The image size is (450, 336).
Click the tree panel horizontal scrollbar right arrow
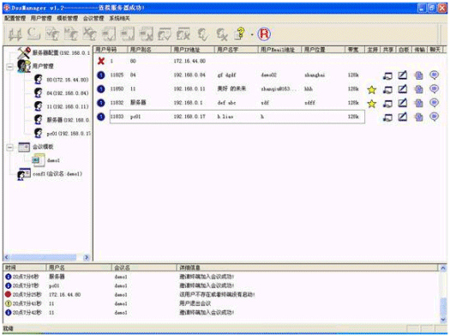[x=87, y=257]
